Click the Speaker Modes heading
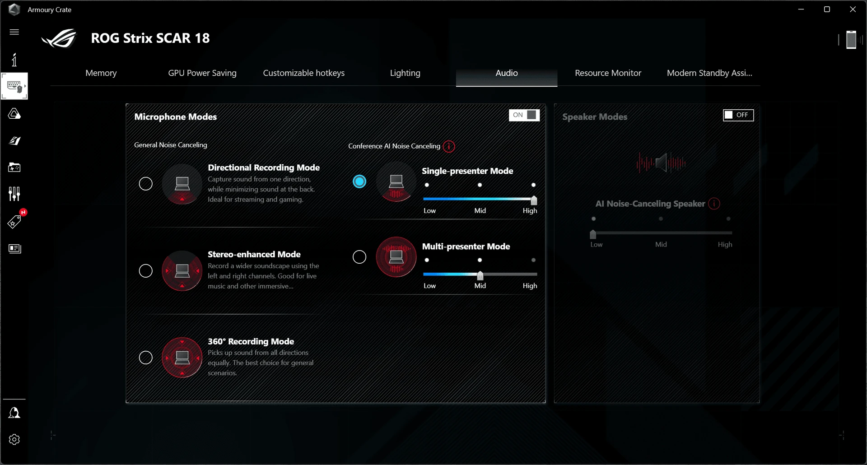 click(595, 117)
